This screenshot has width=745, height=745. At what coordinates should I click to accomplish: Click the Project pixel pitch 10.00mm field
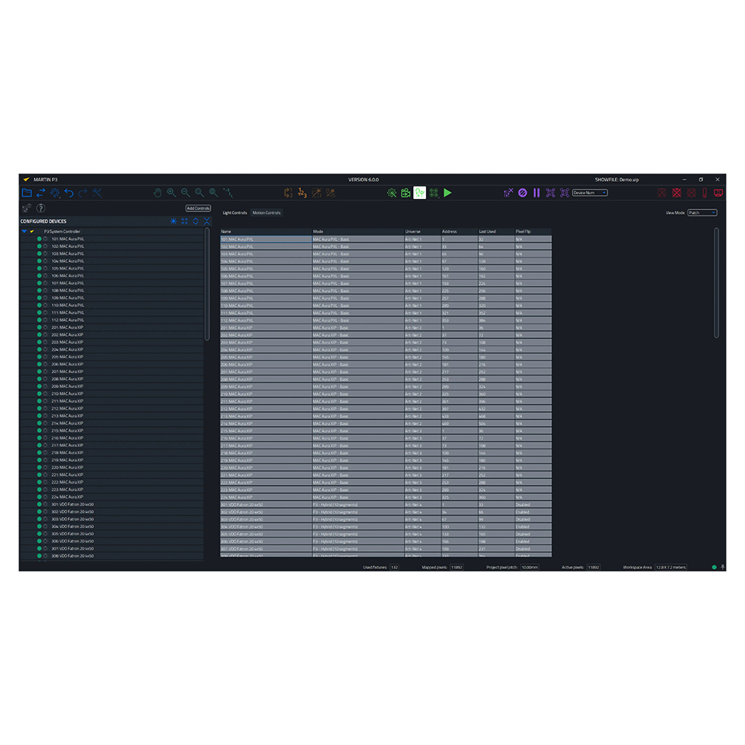[x=529, y=567]
